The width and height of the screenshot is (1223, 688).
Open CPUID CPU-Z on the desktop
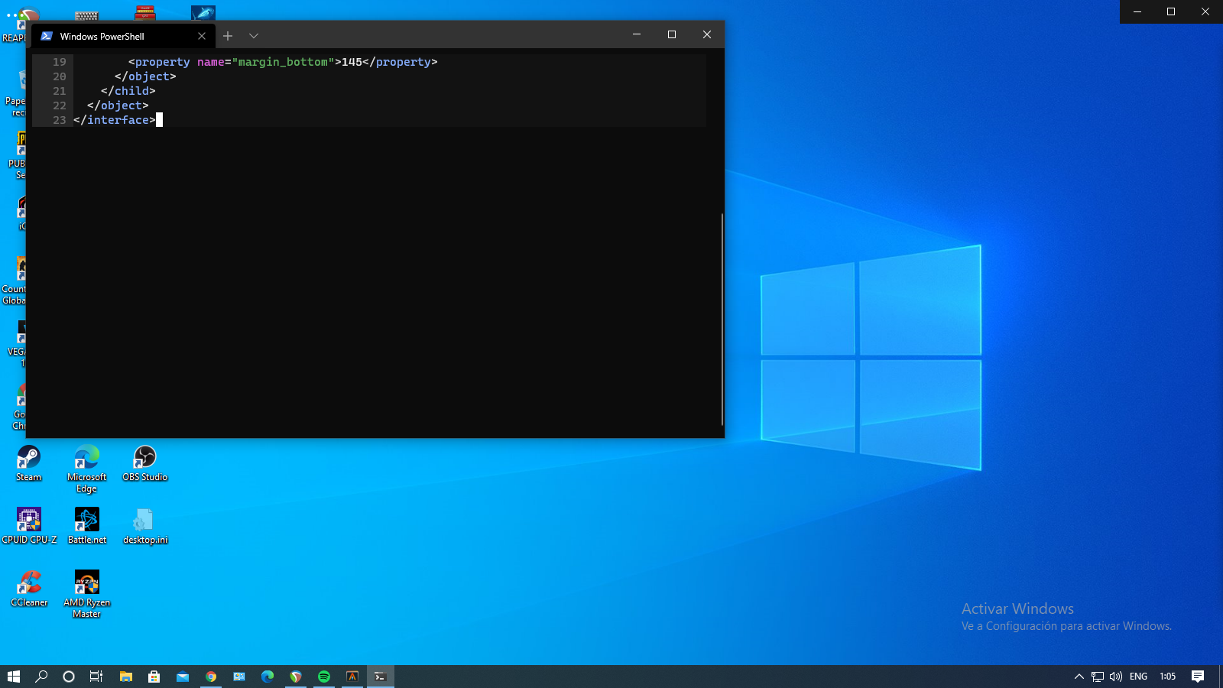[x=28, y=520]
